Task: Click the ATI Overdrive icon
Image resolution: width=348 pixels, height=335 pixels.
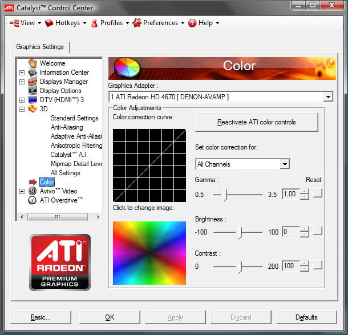Action: [x=33, y=200]
